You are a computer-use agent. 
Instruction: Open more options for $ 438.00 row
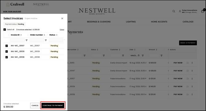pyautogui.click(x=192, y=71)
